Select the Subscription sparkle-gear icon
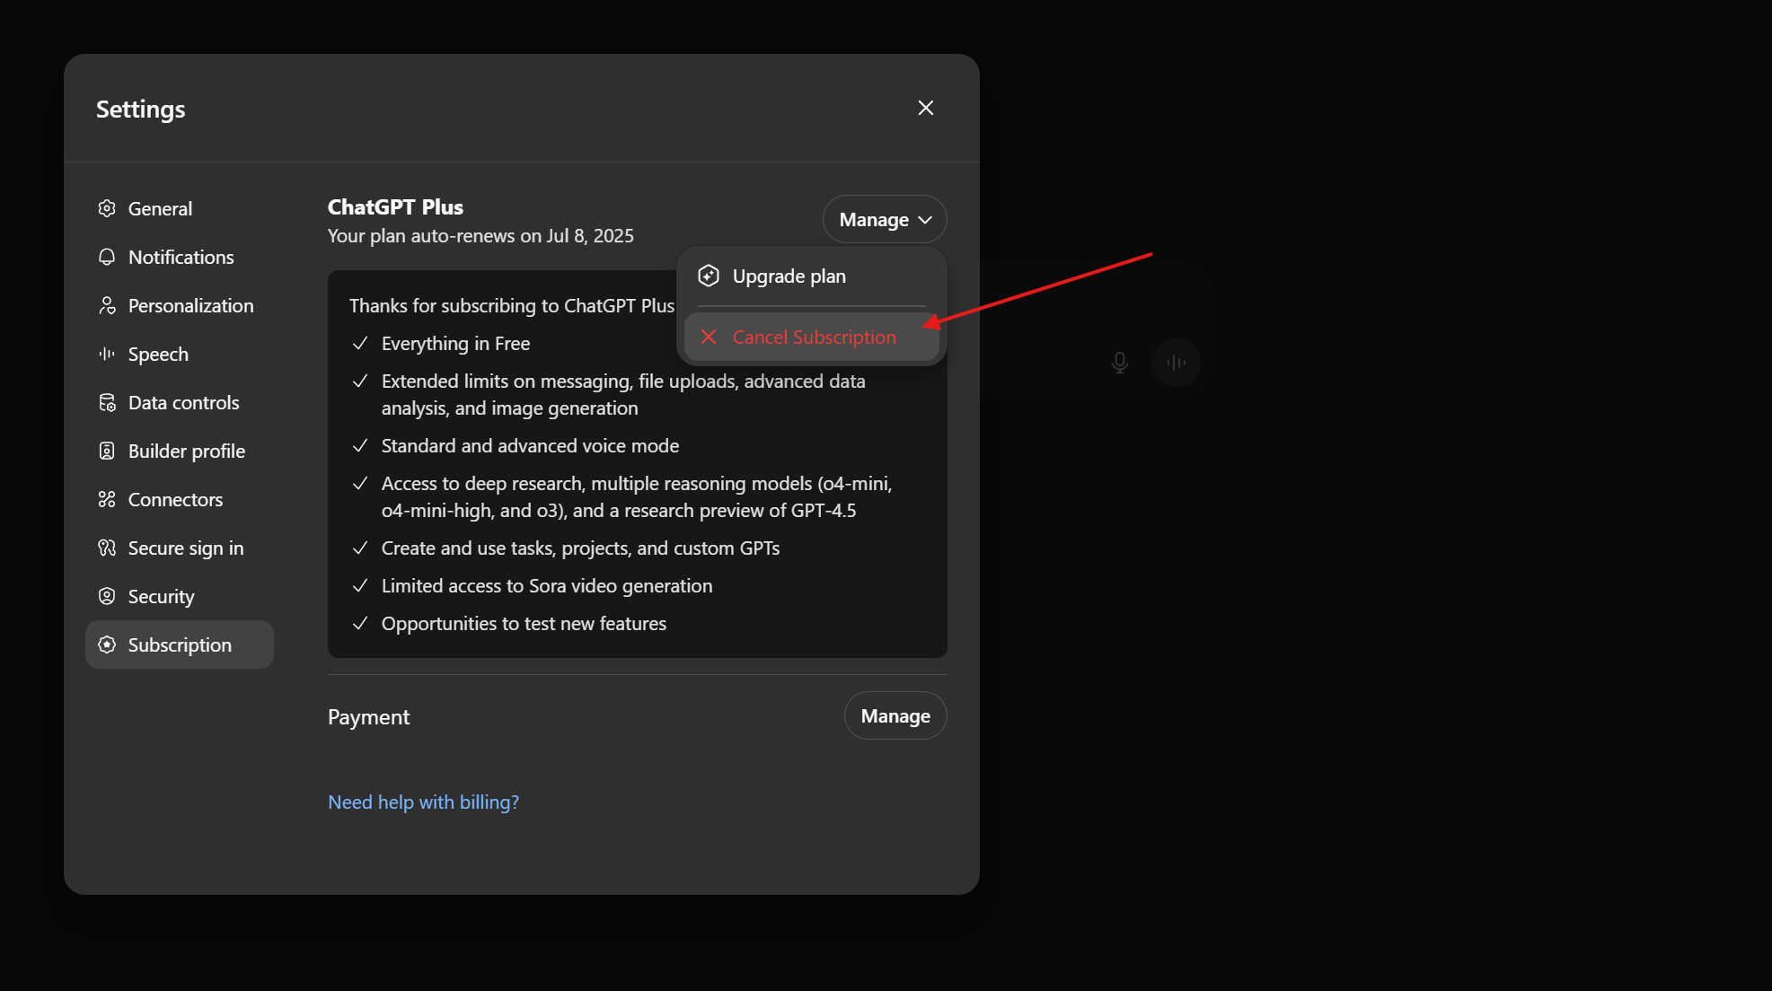Image resolution: width=1772 pixels, height=991 pixels. tap(107, 645)
